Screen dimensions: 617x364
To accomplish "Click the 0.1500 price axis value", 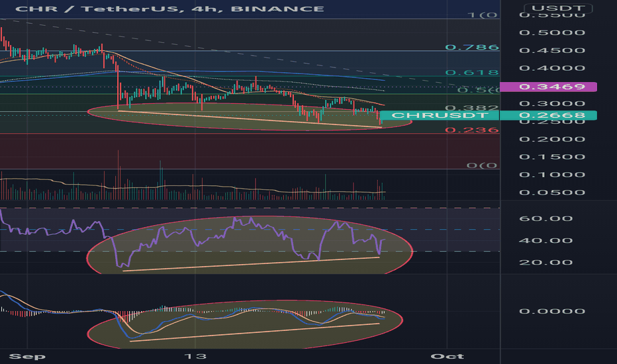I will pos(551,157).
